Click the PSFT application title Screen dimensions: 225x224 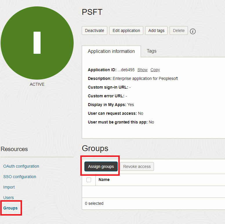92,12
